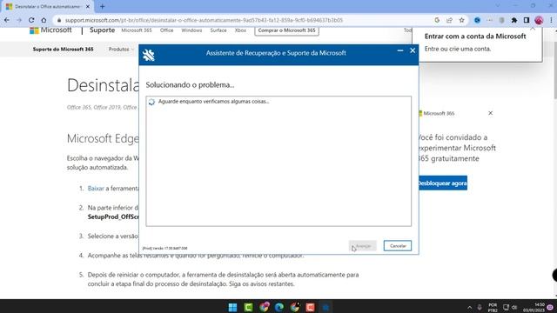Image resolution: width=557 pixels, height=313 pixels.
Task: Click Entrar com a conta da Microsoft
Action: click(475, 37)
